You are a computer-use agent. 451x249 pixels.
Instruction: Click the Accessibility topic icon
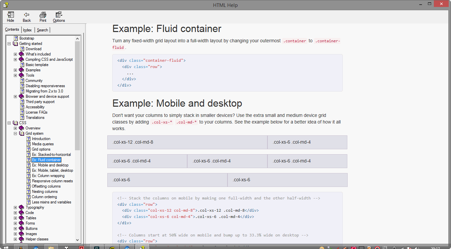point(22,107)
